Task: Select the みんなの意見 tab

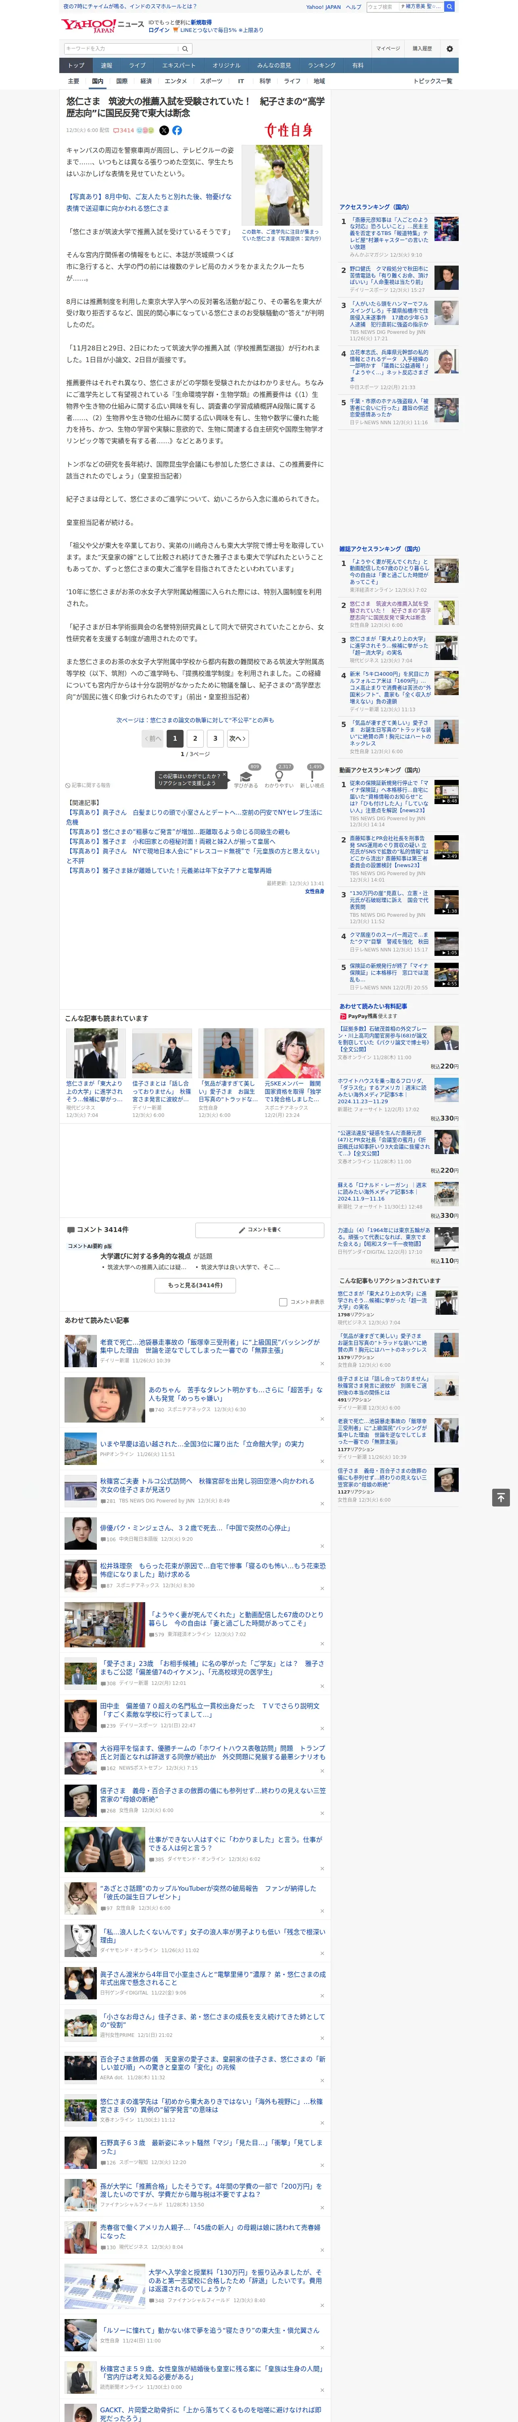Action: pos(274,66)
